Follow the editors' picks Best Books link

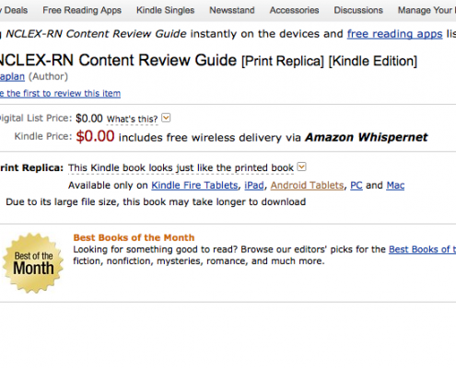422,249
